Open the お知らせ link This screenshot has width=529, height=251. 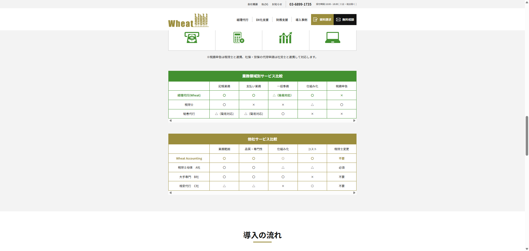[277, 4]
